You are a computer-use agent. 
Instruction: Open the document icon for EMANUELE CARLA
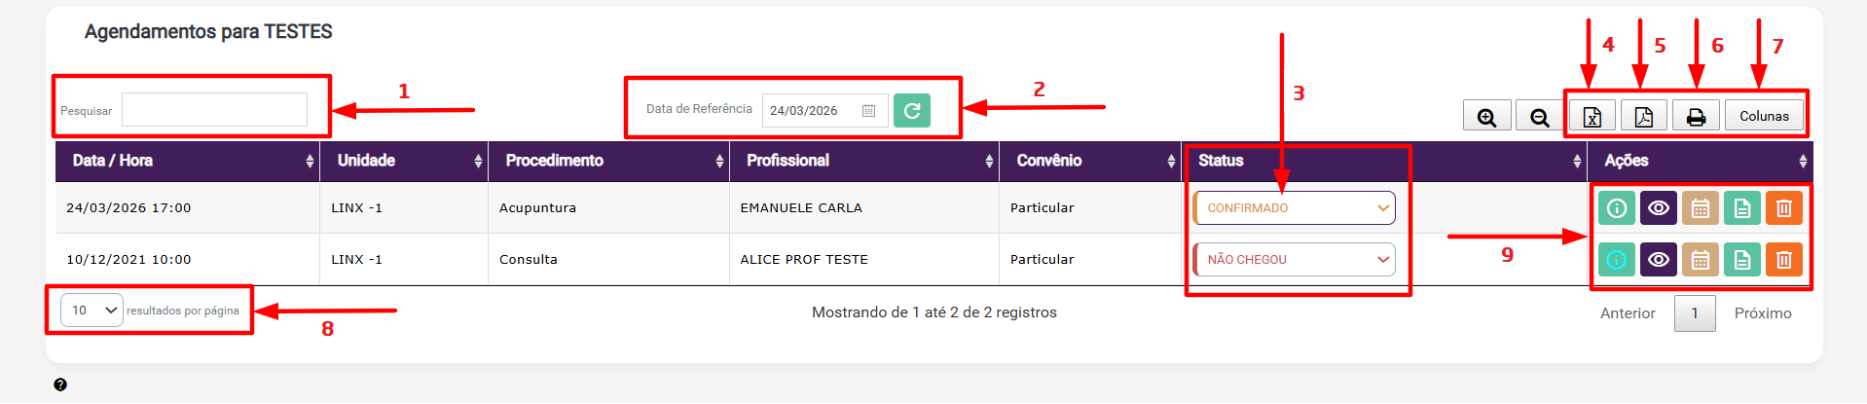(1741, 208)
